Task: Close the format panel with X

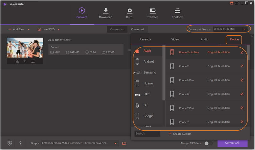Action: point(252,35)
